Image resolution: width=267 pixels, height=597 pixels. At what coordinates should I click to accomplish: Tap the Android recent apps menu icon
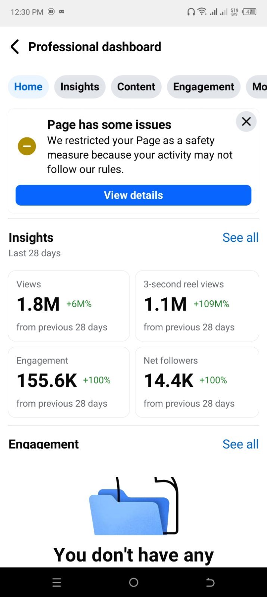click(57, 582)
